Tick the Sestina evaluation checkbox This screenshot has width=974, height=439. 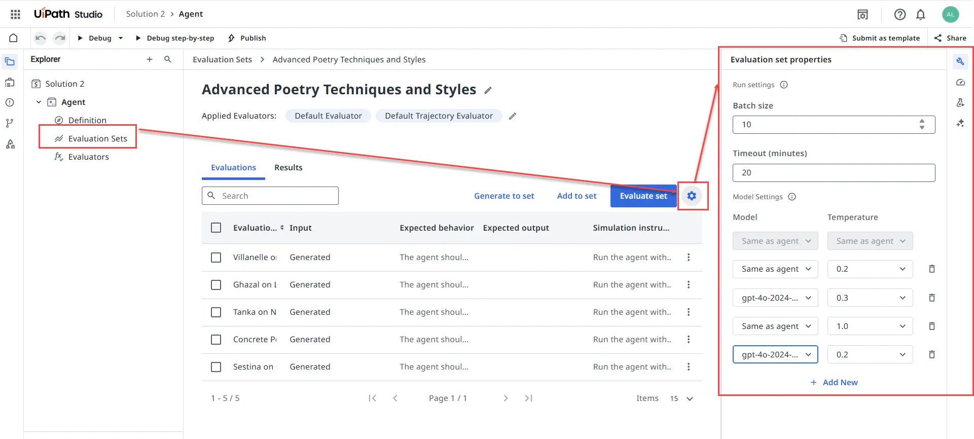tap(216, 367)
